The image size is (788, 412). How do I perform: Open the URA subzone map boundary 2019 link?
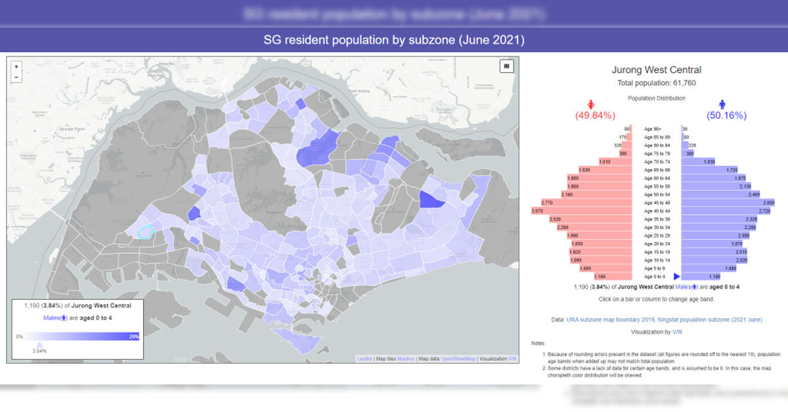point(609,319)
